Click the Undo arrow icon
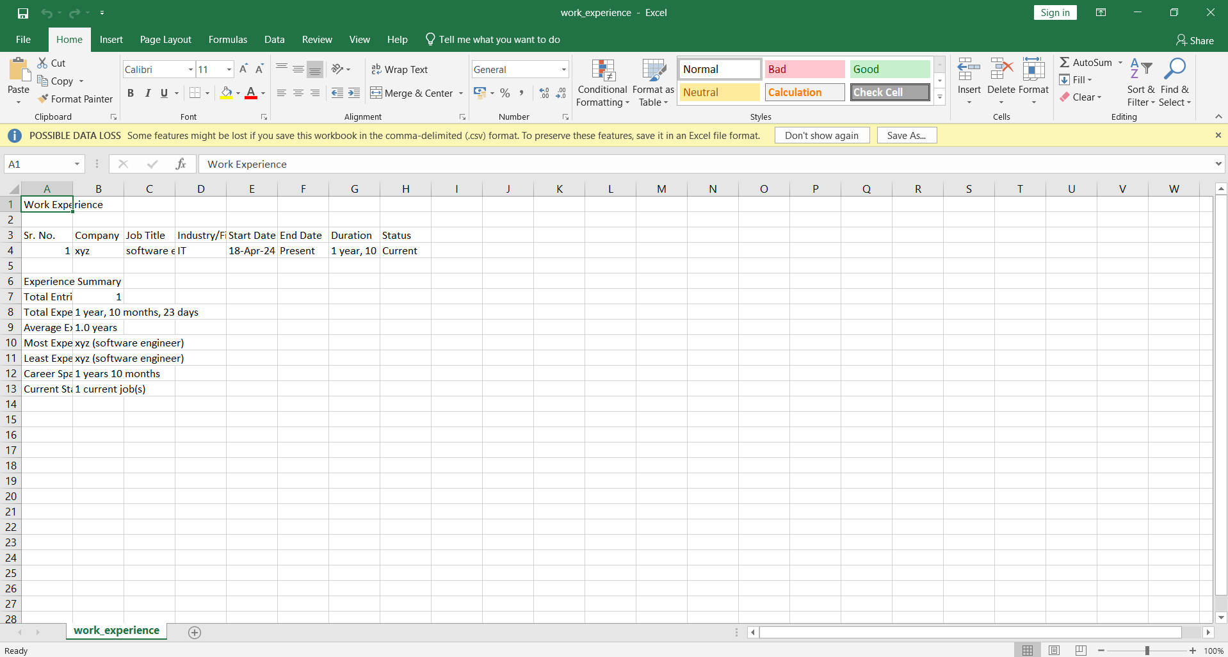 47,13
